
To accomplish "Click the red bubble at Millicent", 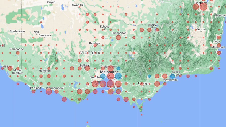I will tap(10, 69).
